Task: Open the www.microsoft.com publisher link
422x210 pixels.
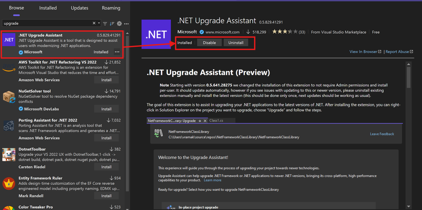Action: coord(222,32)
